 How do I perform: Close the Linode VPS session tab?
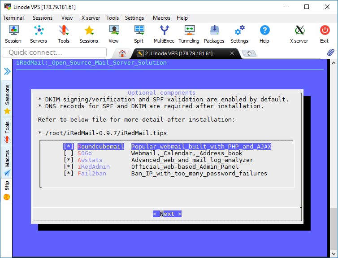[x=232, y=53]
